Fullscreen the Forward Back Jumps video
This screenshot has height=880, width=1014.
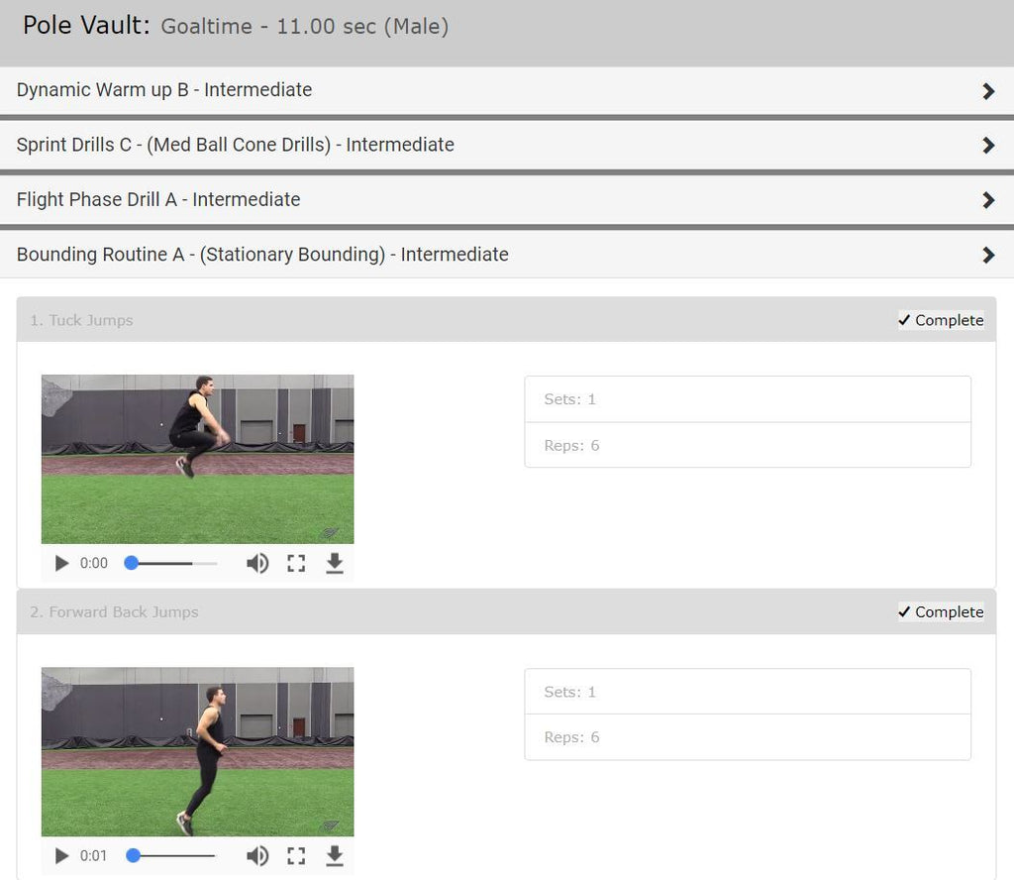296,856
